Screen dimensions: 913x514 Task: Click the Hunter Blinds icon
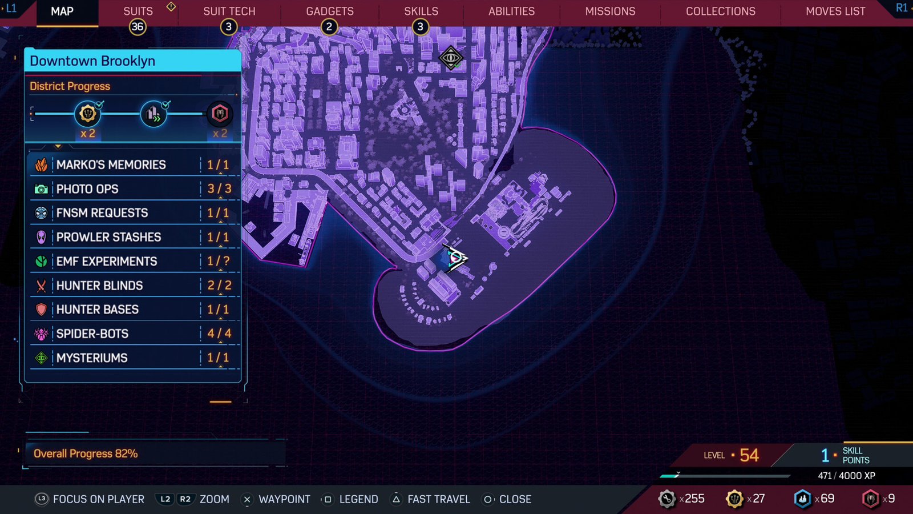[x=41, y=286]
